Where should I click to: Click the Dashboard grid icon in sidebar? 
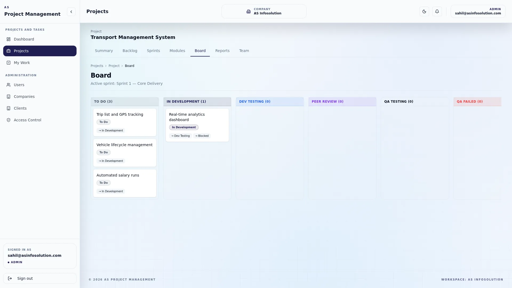click(9, 39)
